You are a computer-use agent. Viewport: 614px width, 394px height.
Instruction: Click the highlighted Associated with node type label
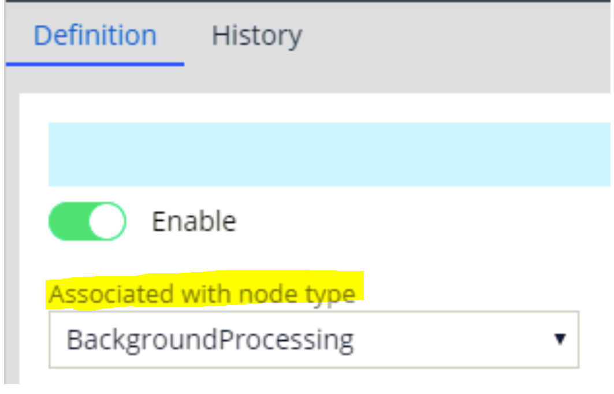tap(202, 293)
